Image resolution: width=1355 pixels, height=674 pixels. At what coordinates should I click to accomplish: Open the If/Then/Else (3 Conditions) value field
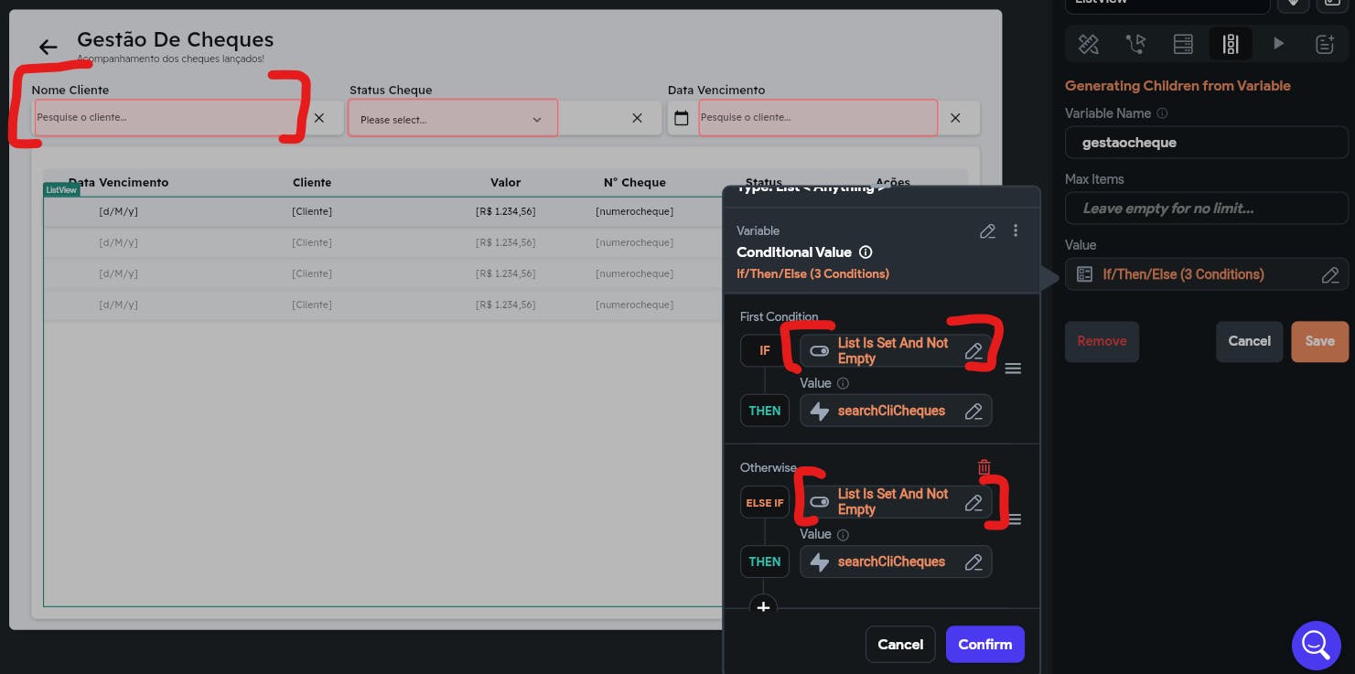[1206, 274]
